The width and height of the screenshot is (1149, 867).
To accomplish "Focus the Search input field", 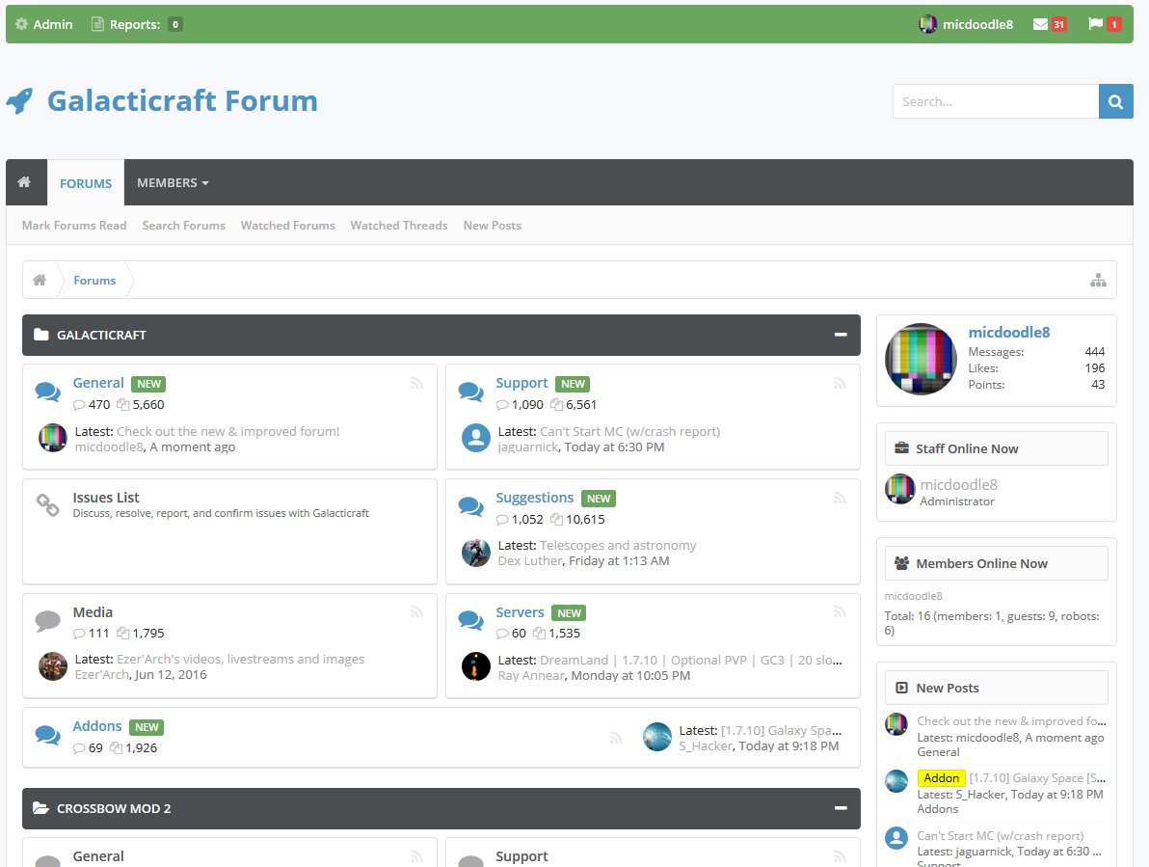I will tap(995, 101).
